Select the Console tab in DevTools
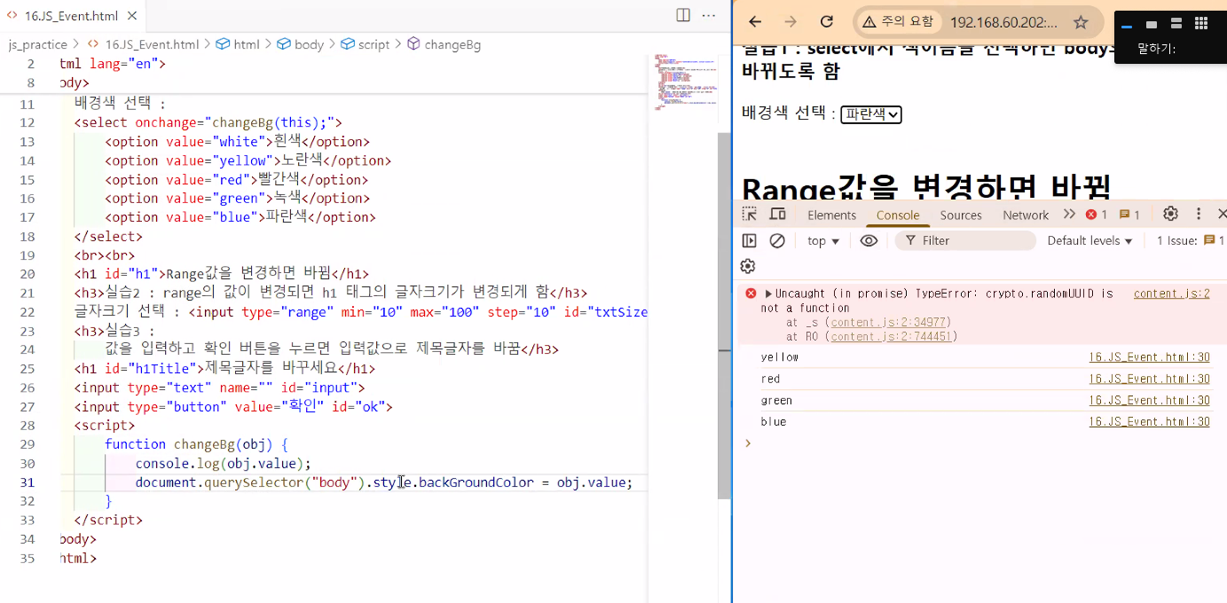The image size is (1227, 603). click(x=898, y=215)
